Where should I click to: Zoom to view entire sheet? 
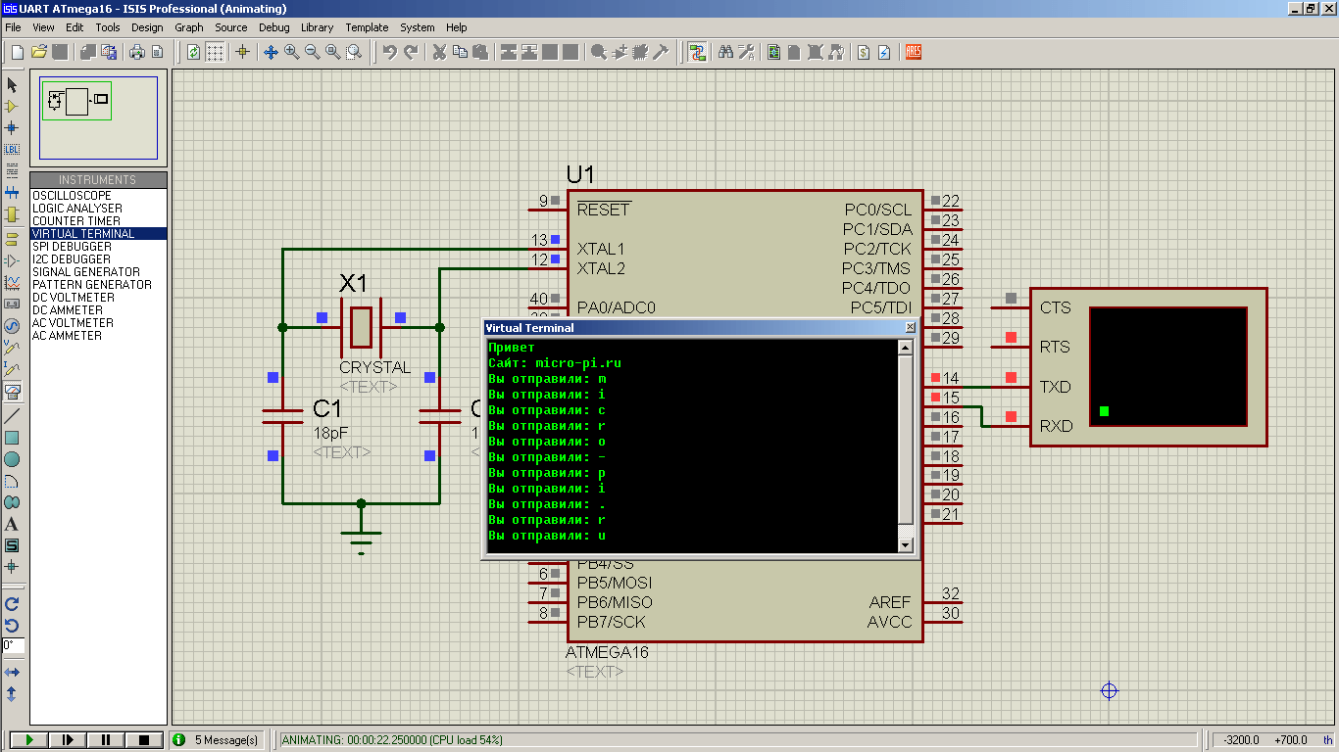[333, 52]
